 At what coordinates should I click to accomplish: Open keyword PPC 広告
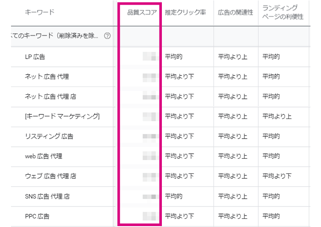[x=37, y=216]
